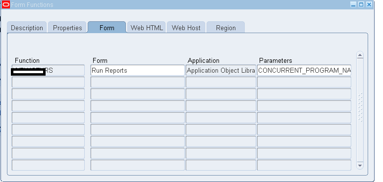Select the Web HTML tab

[147, 28]
